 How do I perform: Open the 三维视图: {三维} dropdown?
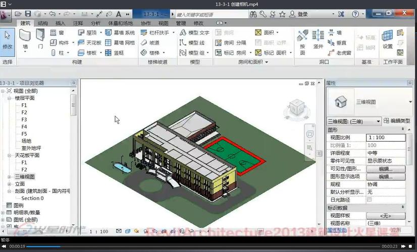point(379,121)
